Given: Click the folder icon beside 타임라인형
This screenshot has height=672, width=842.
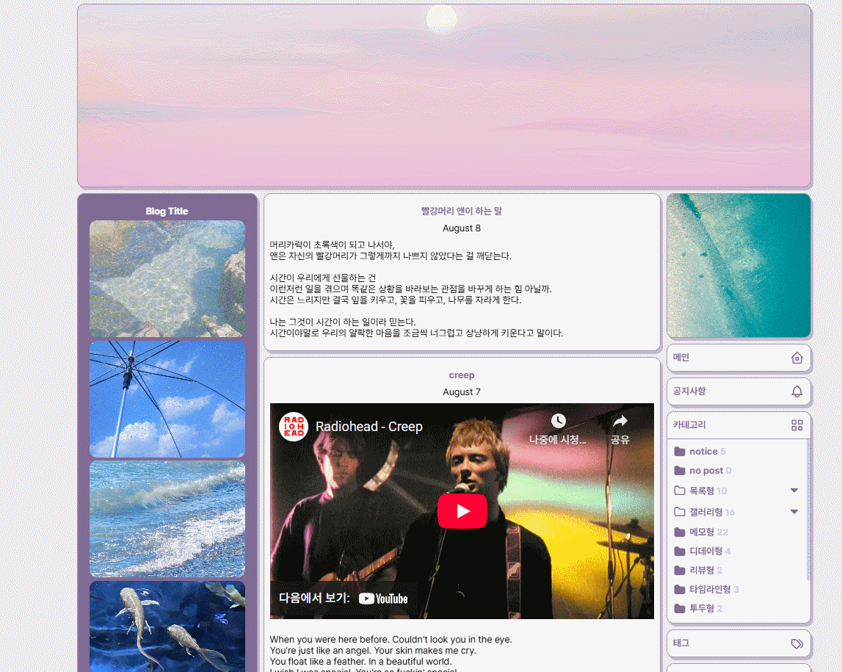Looking at the screenshot, I should coord(680,589).
